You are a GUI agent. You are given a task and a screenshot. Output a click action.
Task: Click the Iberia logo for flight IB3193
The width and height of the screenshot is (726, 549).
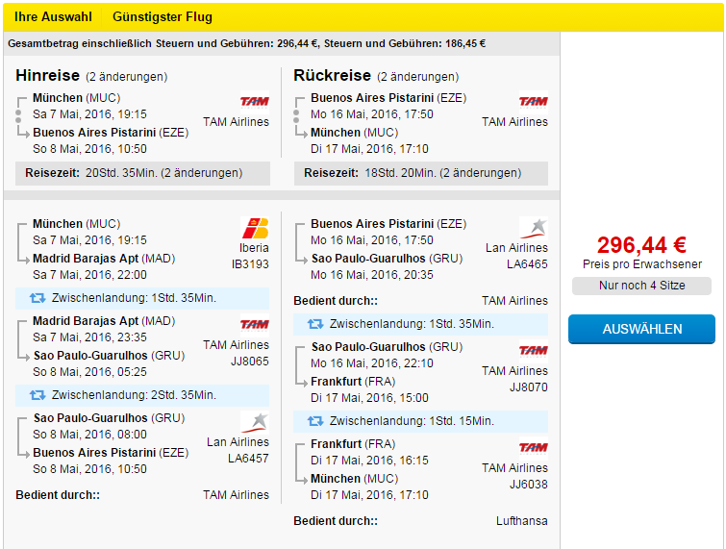(255, 228)
